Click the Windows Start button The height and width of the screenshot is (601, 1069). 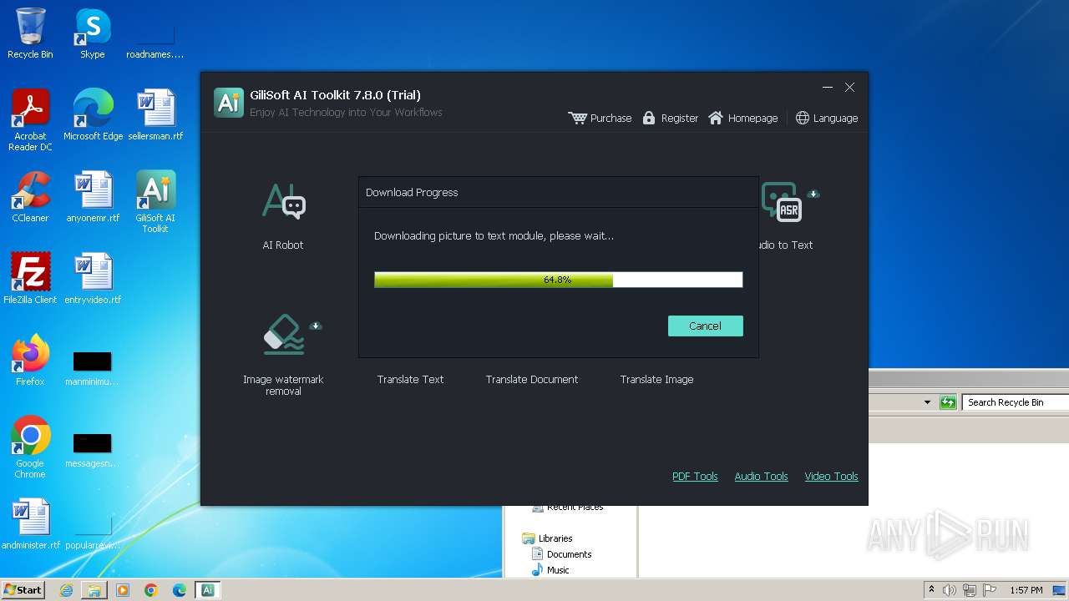23,589
